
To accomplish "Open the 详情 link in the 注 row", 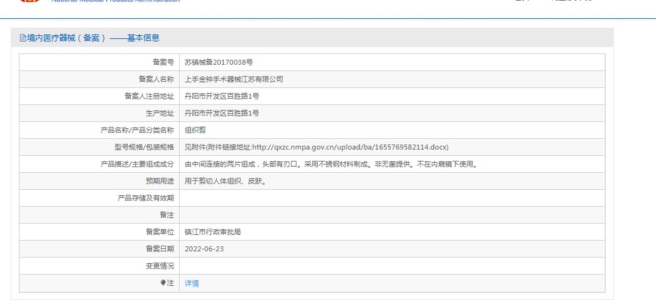I will pyautogui.click(x=192, y=283).
